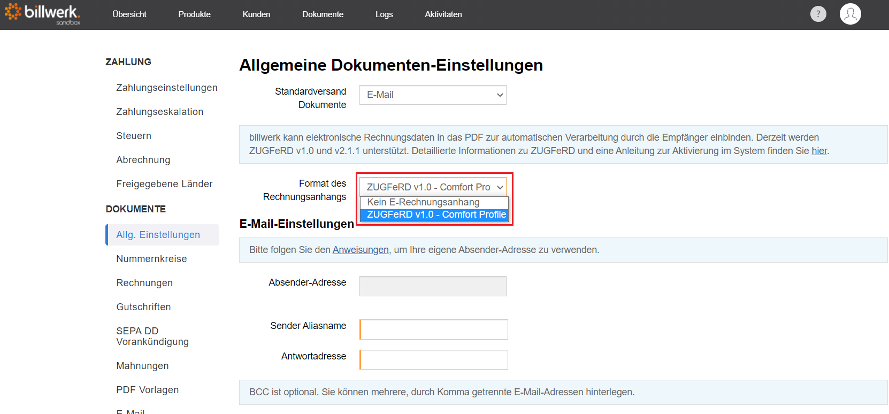Click the ZAHLUNG section heading
Screen dimensions: 889x414
coord(128,62)
